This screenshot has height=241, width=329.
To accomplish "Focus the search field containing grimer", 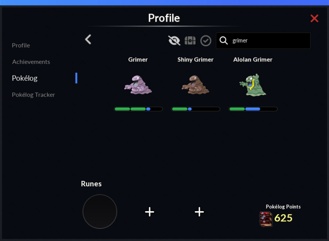I will [x=263, y=41].
